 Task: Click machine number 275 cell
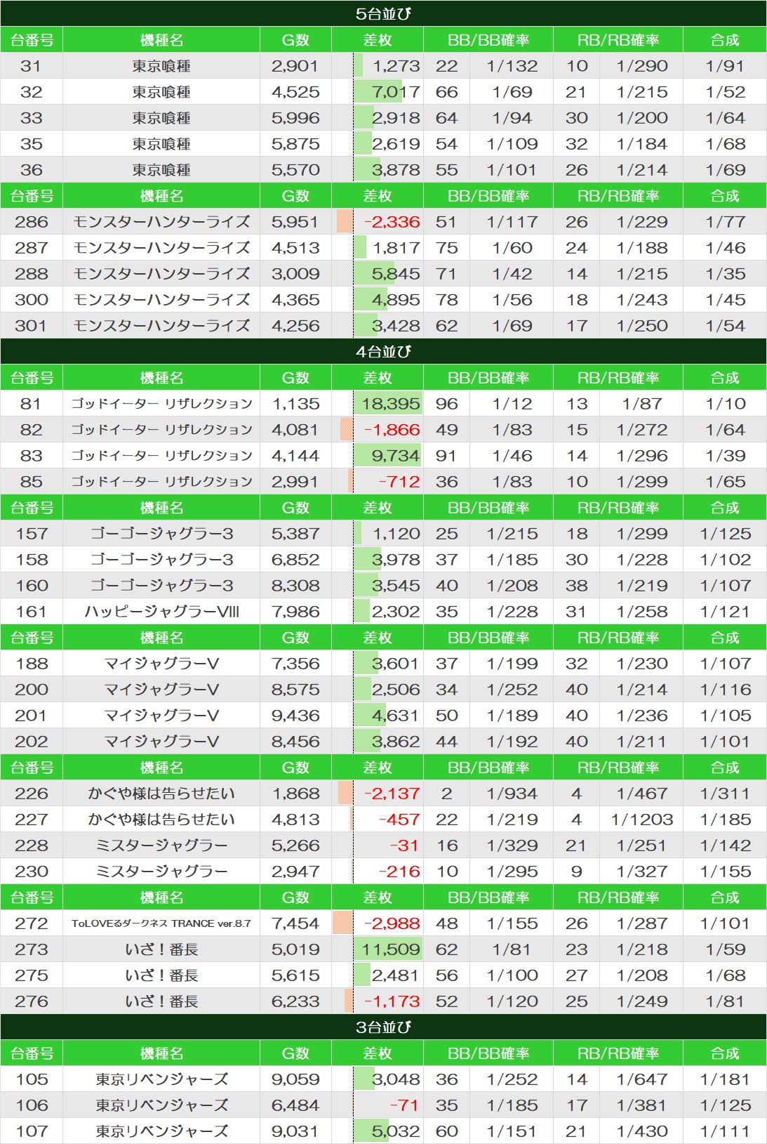tap(32, 975)
